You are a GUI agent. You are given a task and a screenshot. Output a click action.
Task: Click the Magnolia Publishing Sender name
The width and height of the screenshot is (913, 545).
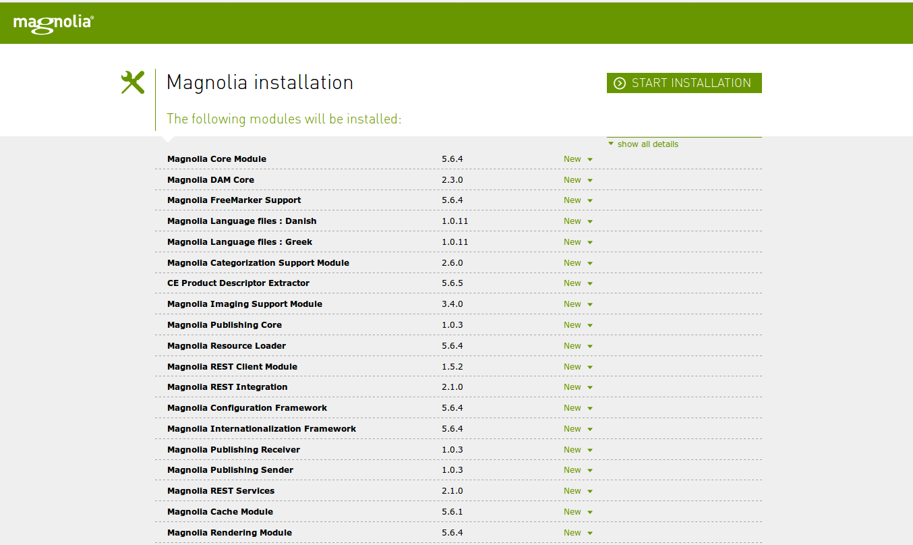(230, 470)
